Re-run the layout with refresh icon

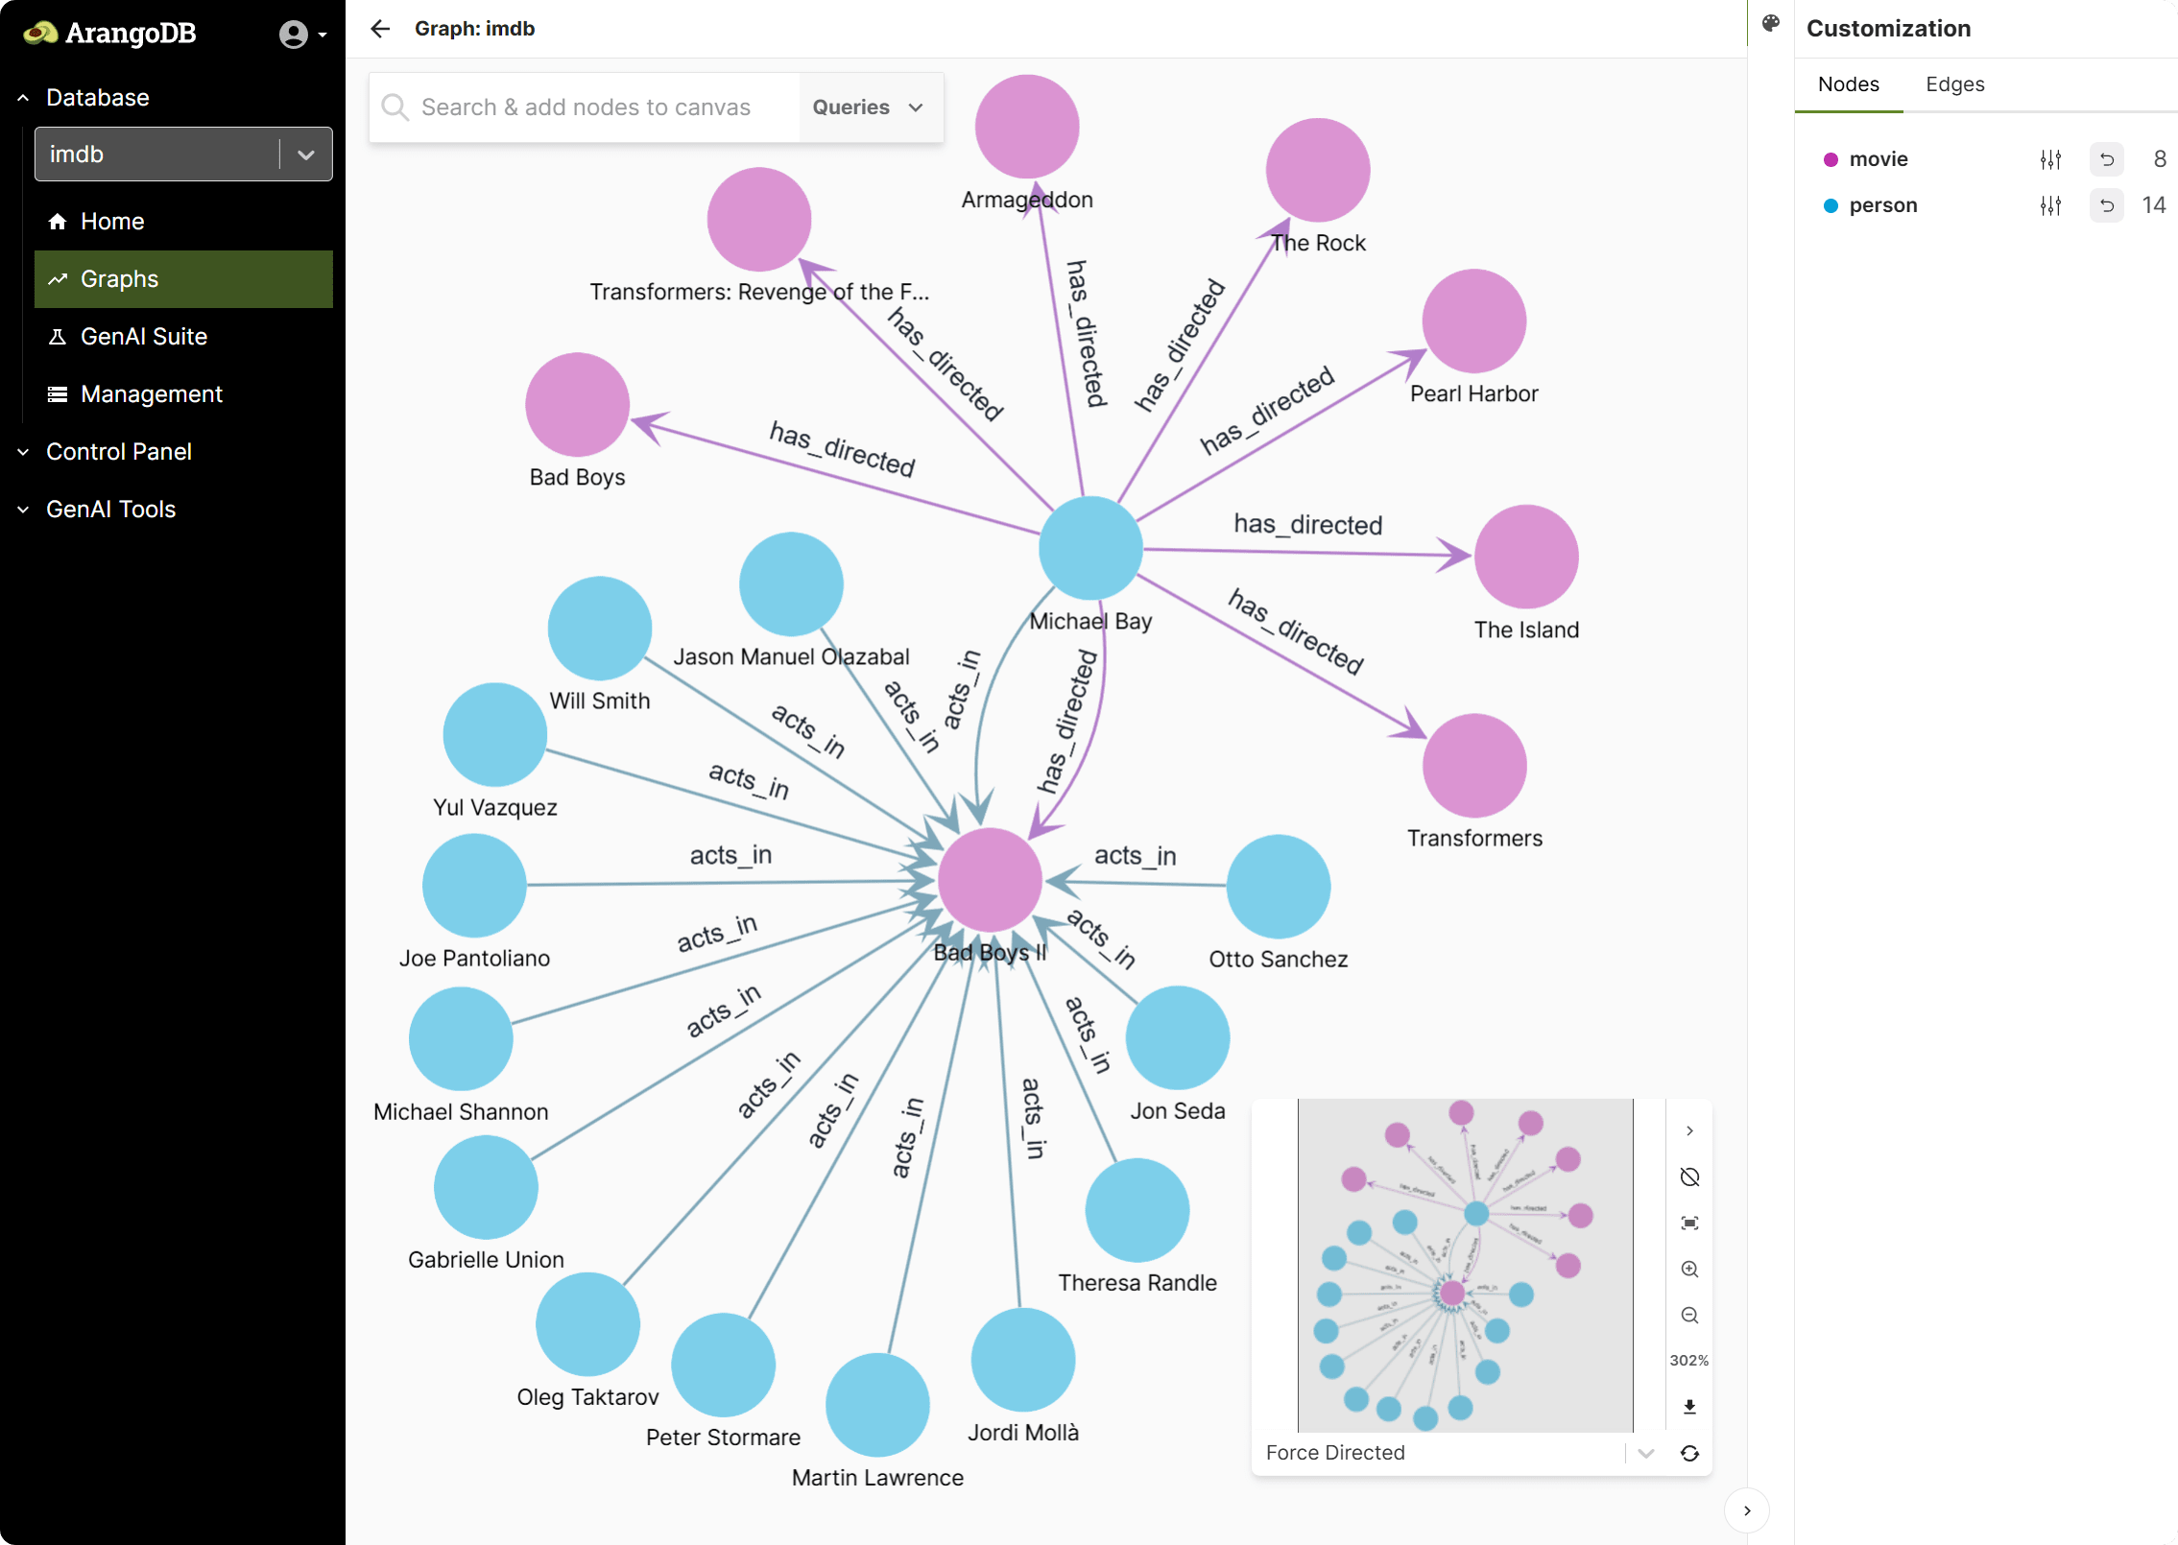point(1689,1453)
